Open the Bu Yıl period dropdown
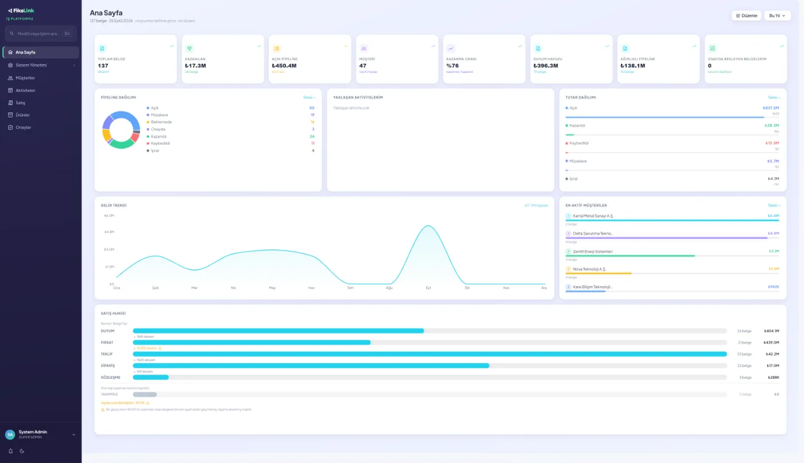804x463 pixels. click(778, 15)
